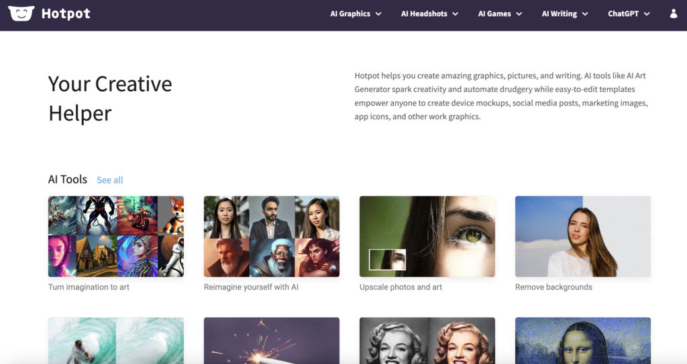Open the Reimagine yourself with AI thumbnail

pyautogui.click(x=272, y=237)
